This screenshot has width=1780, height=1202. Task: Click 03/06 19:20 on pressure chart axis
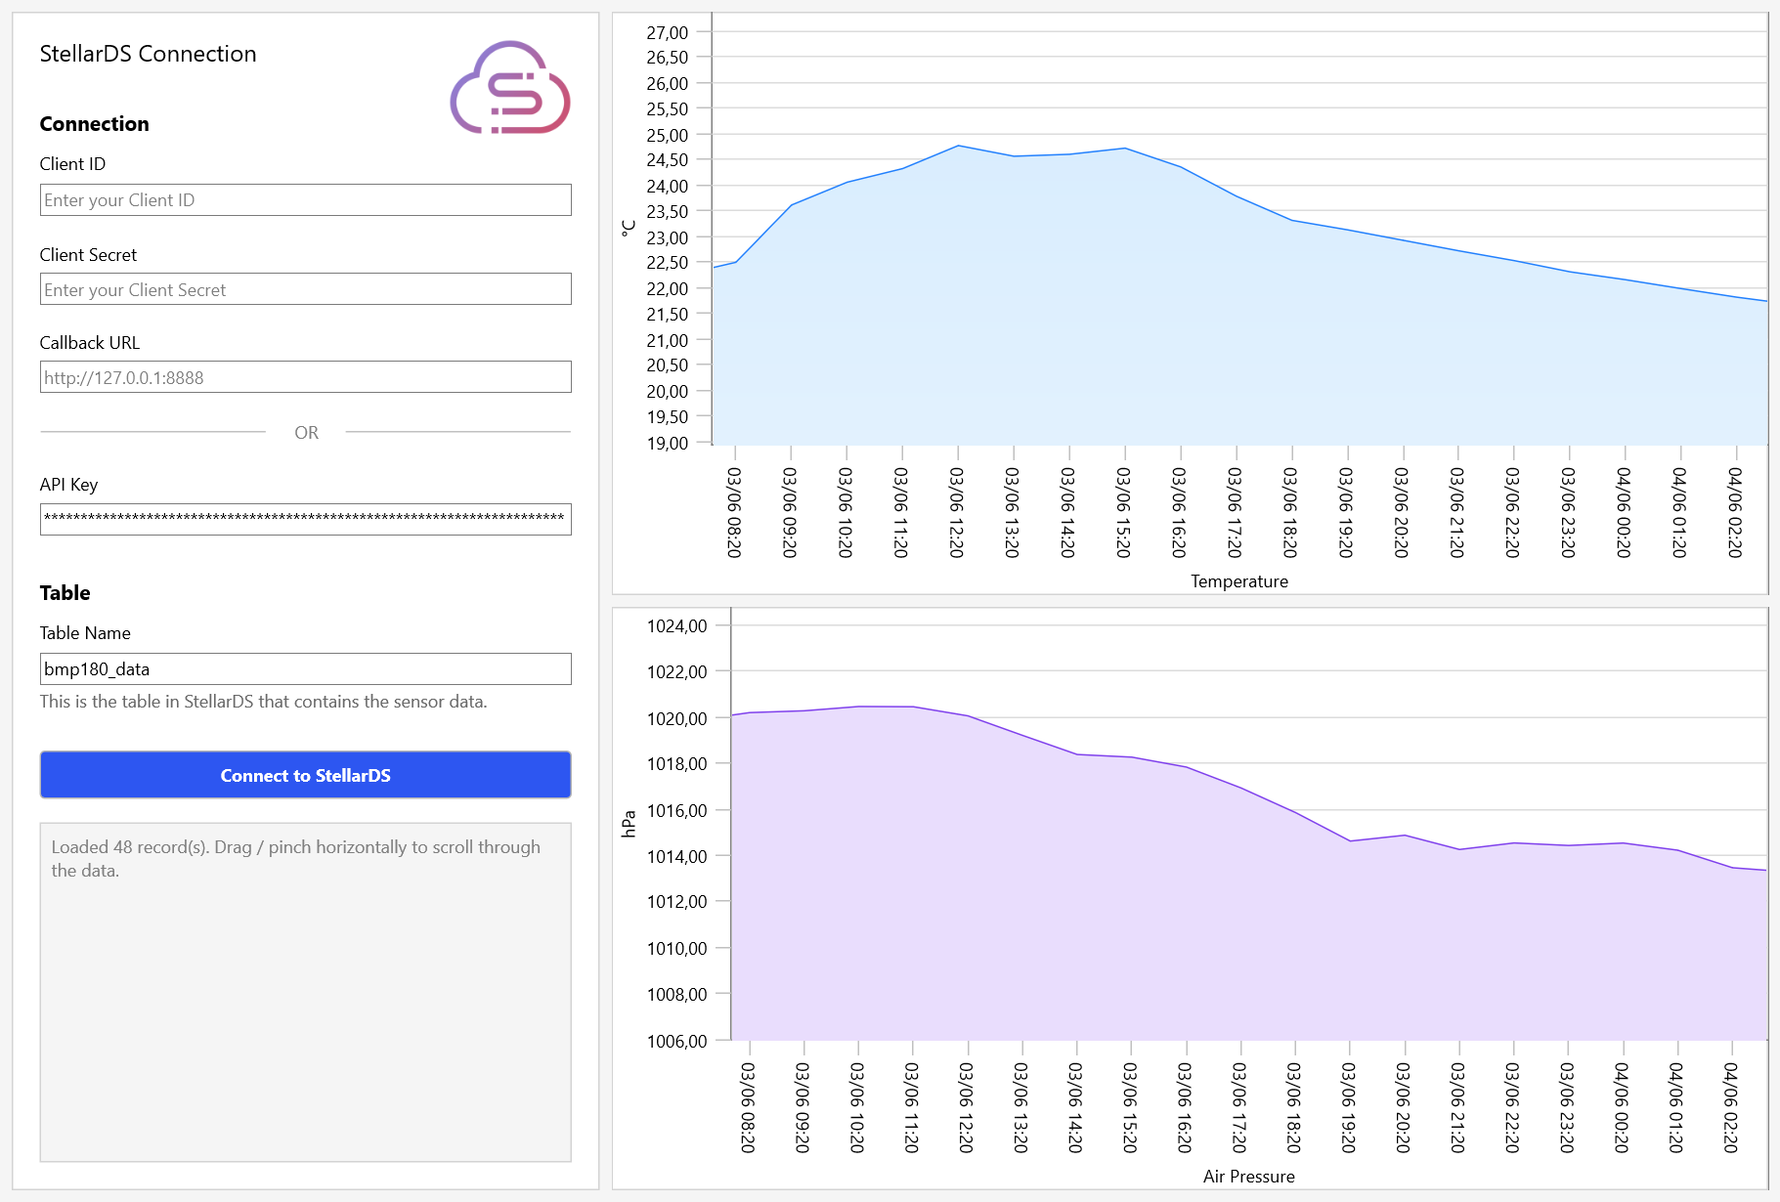coord(1349,1107)
